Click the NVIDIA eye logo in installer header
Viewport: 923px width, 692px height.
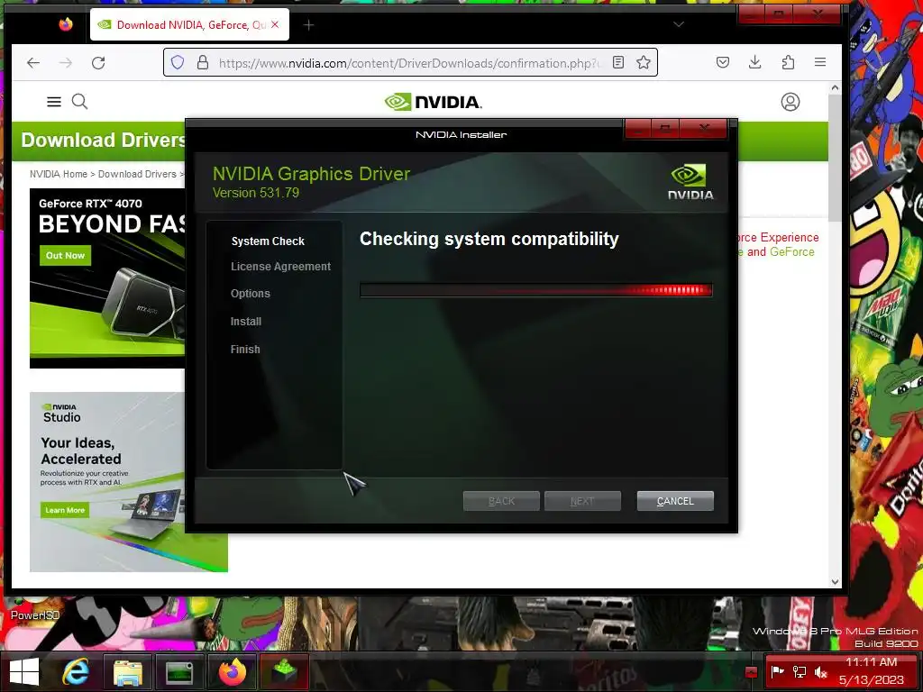(690, 182)
